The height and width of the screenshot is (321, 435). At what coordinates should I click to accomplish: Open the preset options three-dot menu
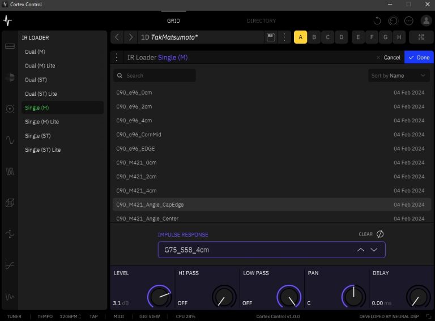click(284, 37)
